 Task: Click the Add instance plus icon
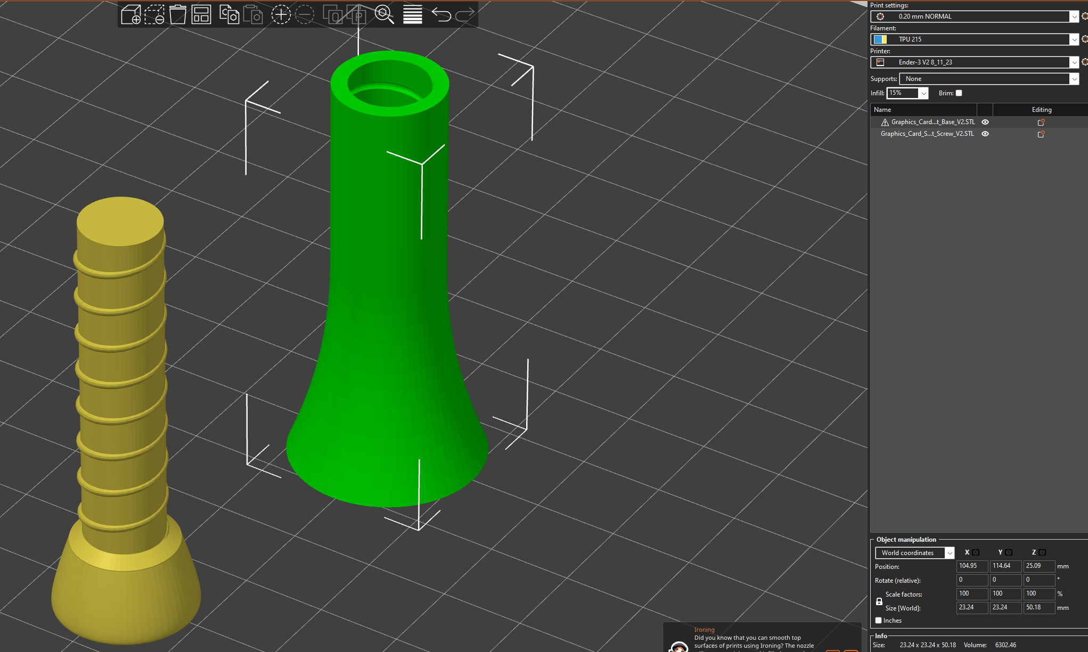(281, 14)
